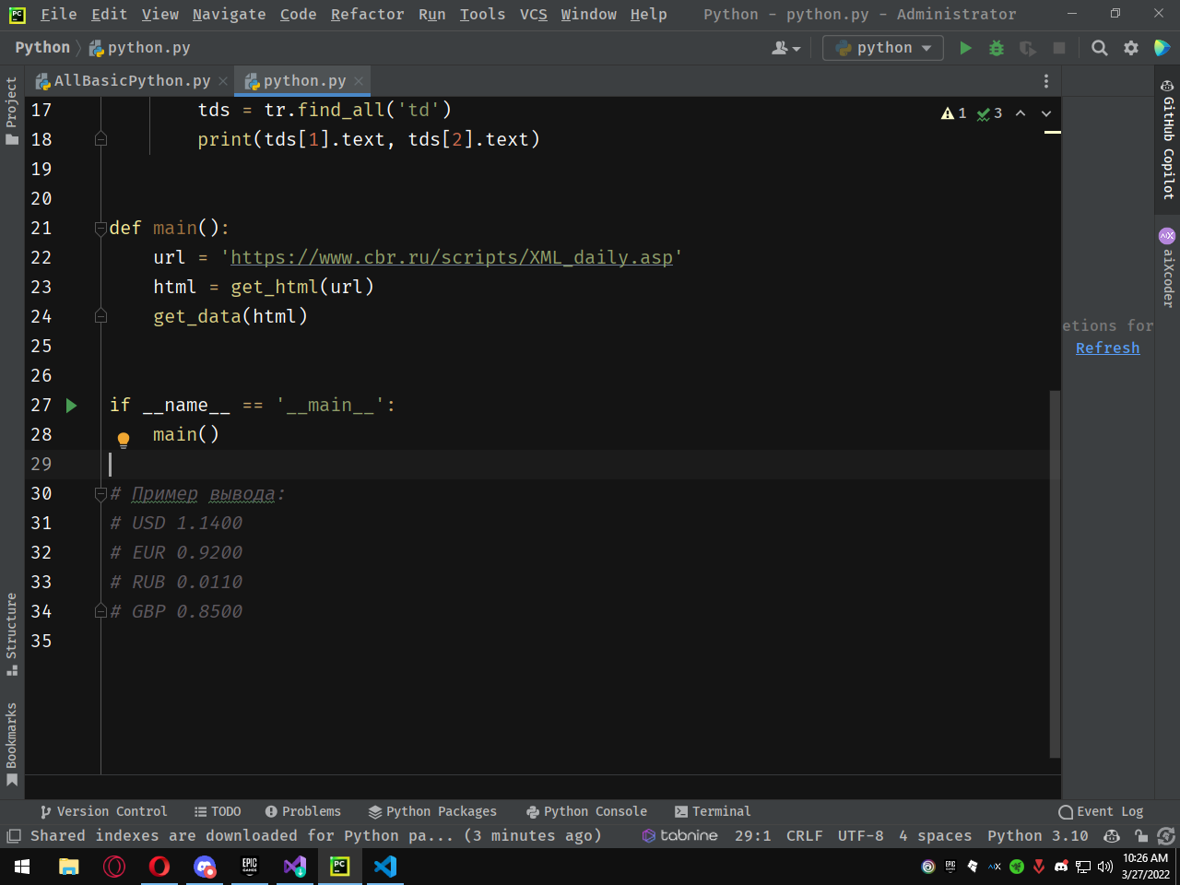Toggle file writable lock in status bar
The height and width of the screenshot is (885, 1180).
point(1140,835)
